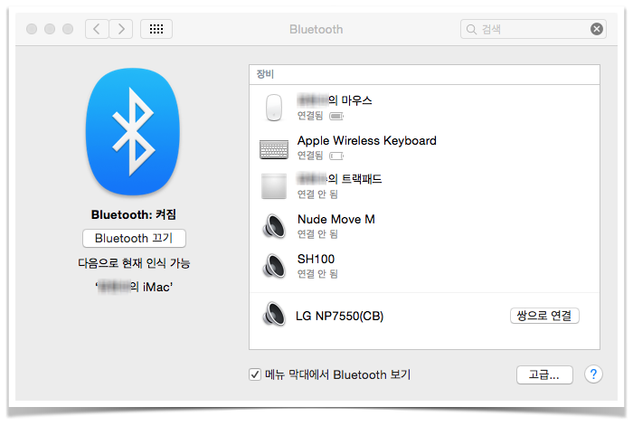The width and height of the screenshot is (633, 426).
Task: Select the trackpad device icon
Action: [274, 186]
